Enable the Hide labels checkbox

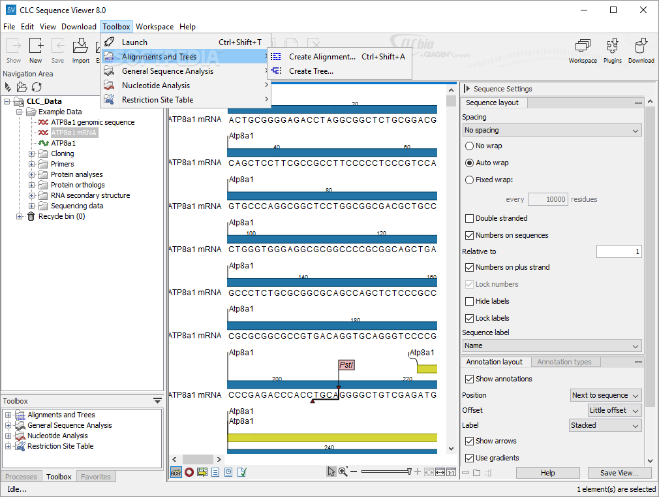tap(469, 301)
